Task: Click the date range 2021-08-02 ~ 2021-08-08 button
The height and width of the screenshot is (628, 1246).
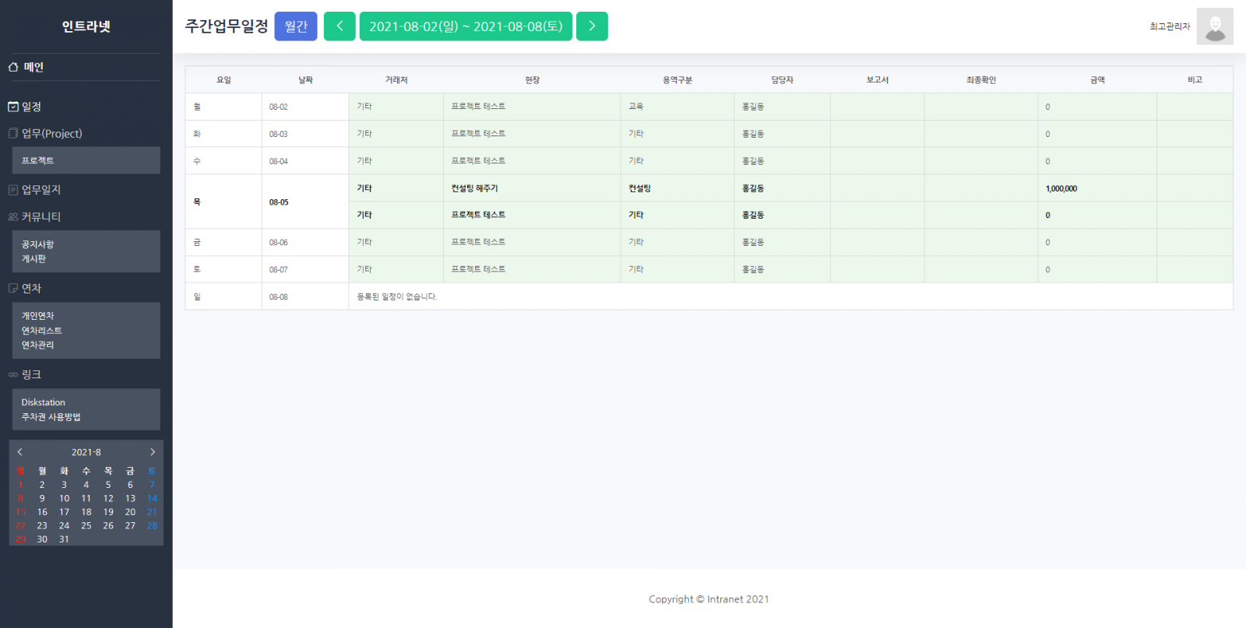Action: 466,26
